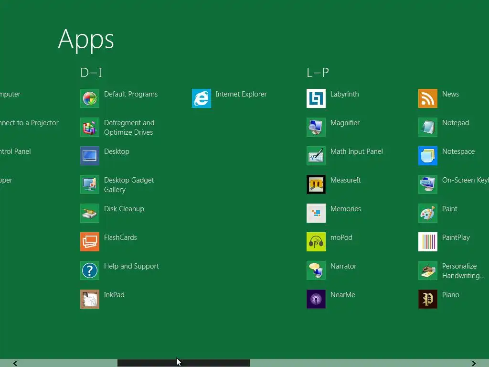This screenshot has height=367, width=489.
Task: Click the Desktop app icon
Action: 90,156
